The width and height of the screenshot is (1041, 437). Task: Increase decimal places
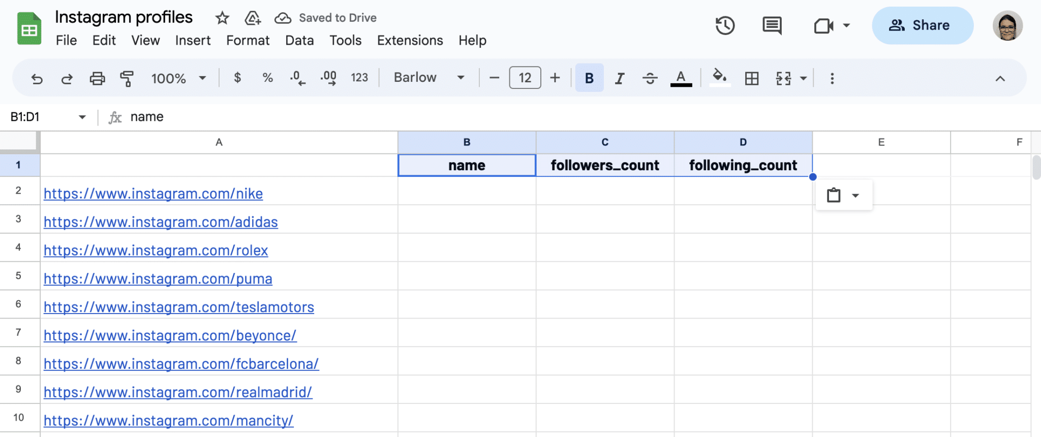[x=328, y=78]
